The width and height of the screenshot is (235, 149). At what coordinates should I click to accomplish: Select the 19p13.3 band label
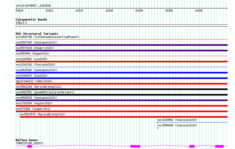coord(21,23)
